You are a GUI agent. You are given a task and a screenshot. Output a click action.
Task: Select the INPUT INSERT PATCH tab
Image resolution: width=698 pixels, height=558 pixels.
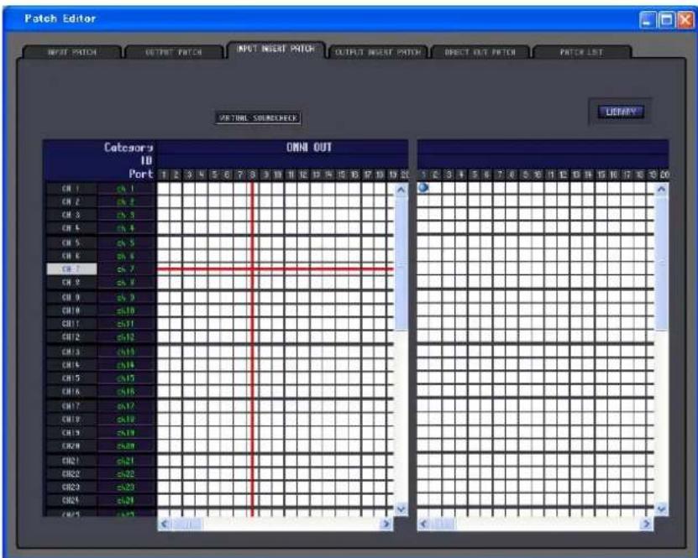276,49
